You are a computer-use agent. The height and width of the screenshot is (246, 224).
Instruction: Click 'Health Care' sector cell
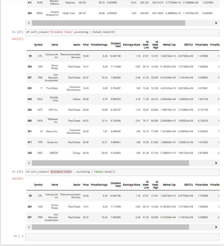(x=69, y=13)
